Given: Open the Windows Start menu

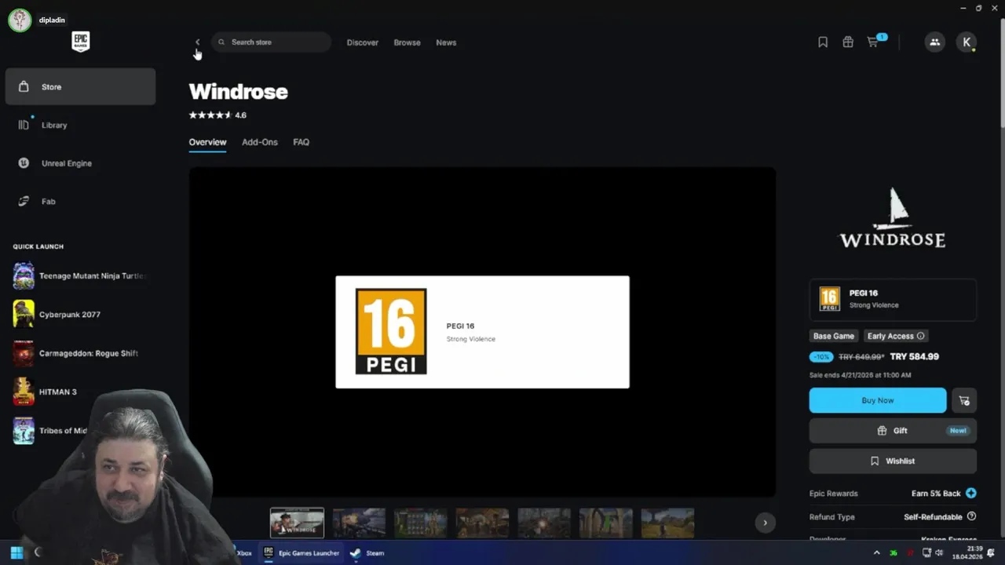Looking at the screenshot, I should pos(16,552).
